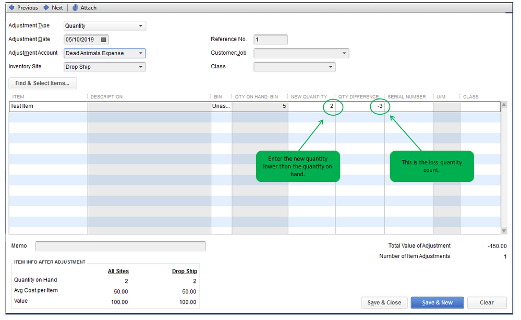
Task: Expand the Class dropdown
Action: click(331, 67)
